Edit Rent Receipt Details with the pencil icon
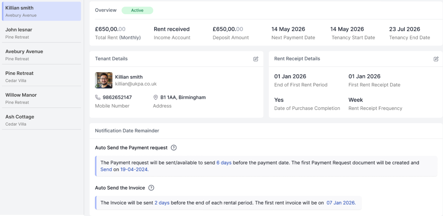 point(436,59)
